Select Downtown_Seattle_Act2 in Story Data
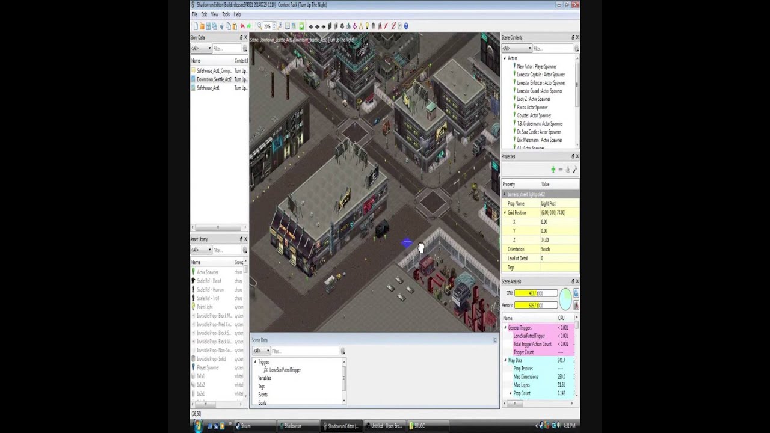770x433 pixels. click(214, 79)
